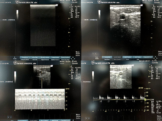
Task: Click the probe orientation marker above the top-right scan
Action: (142, 5)
